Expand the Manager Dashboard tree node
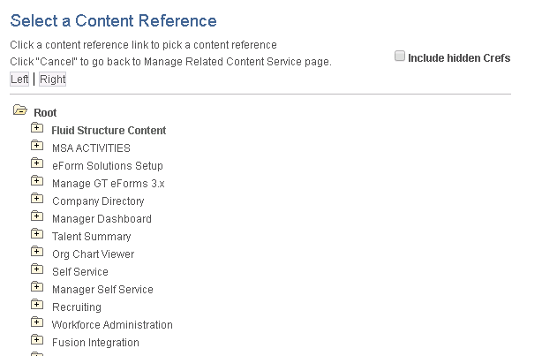Screen dimensions: 542x356 [x=37, y=216]
